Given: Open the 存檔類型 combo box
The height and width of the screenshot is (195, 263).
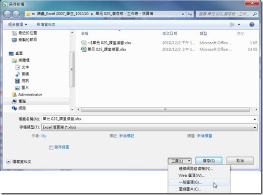Looking at the screenshot, I should coord(149,127).
